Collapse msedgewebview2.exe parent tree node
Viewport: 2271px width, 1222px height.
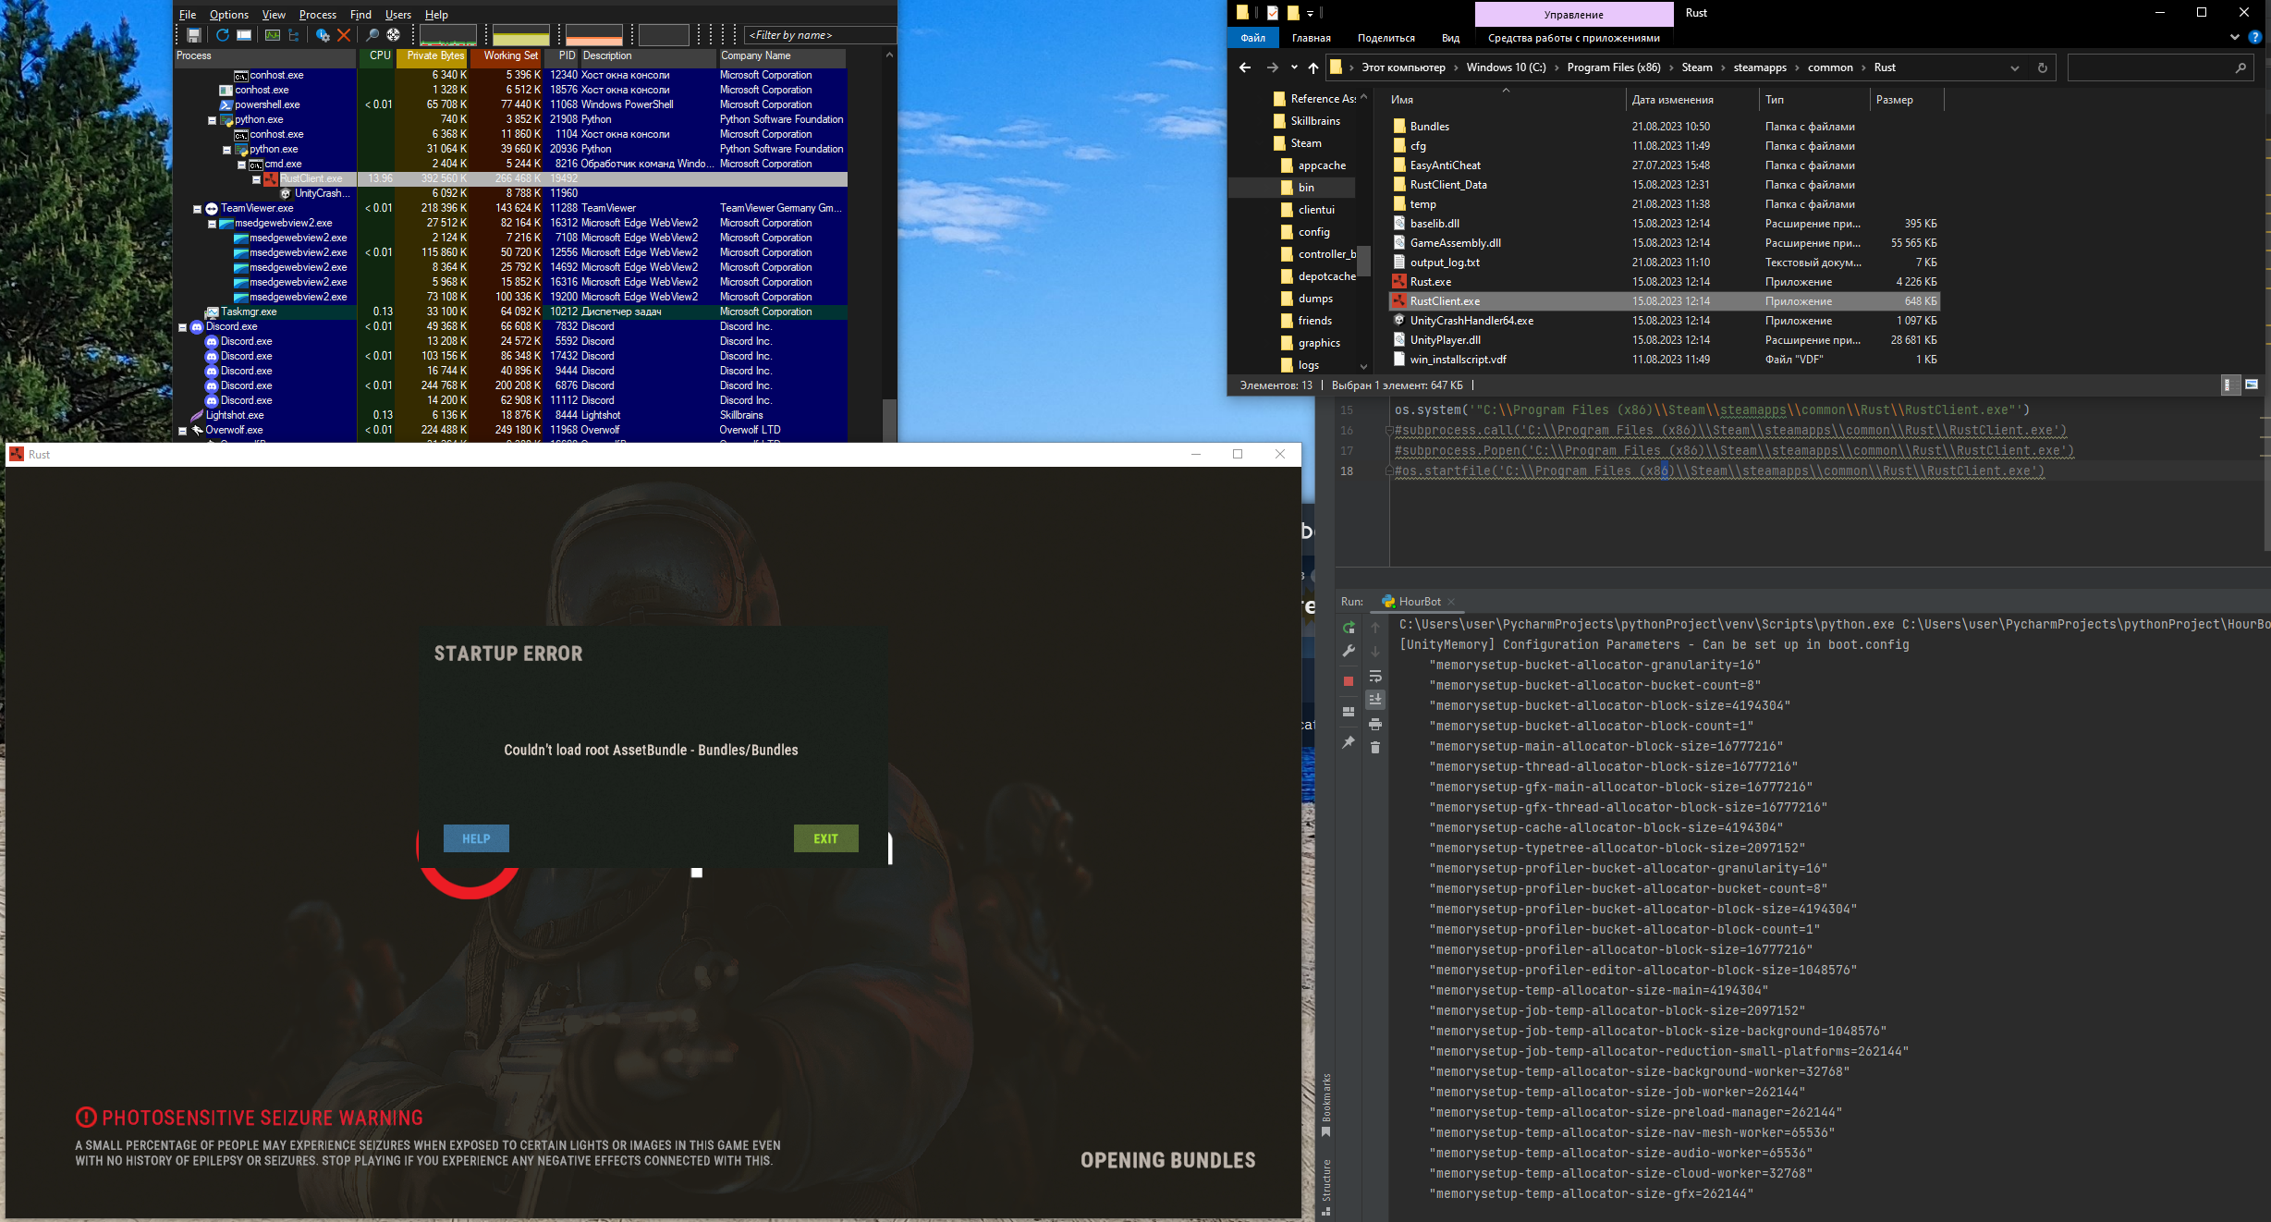(x=212, y=224)
